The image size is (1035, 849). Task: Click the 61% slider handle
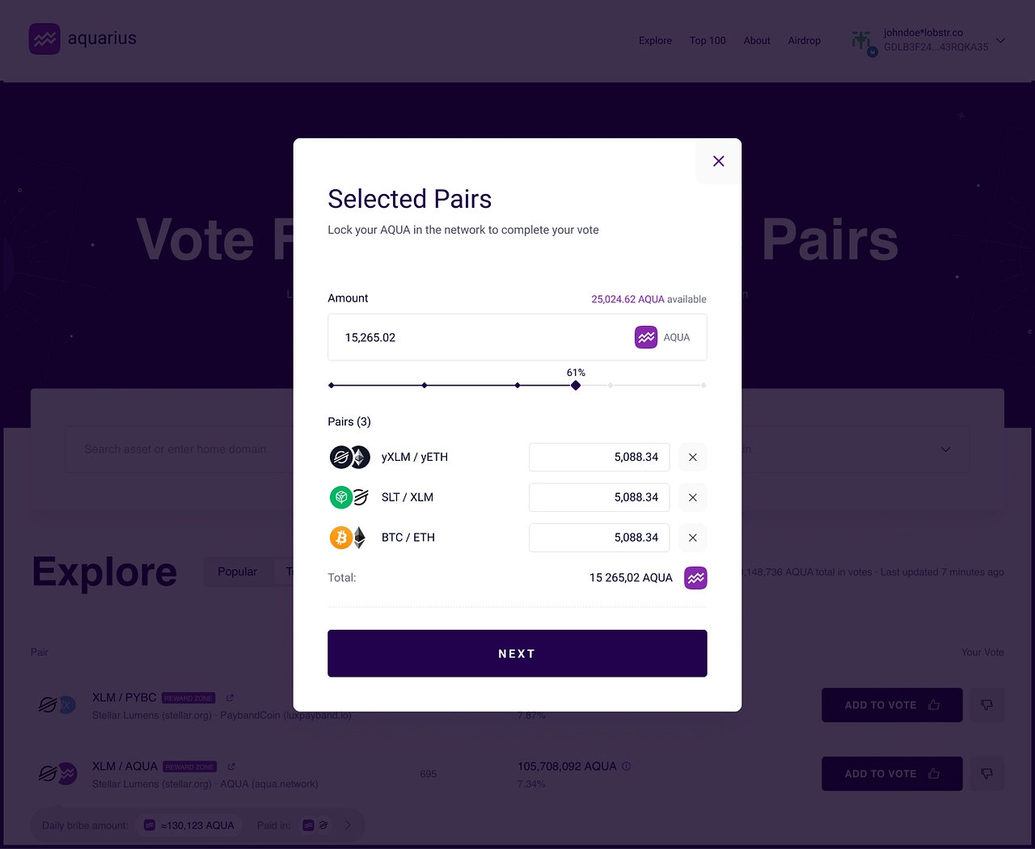tap(576, 386)
